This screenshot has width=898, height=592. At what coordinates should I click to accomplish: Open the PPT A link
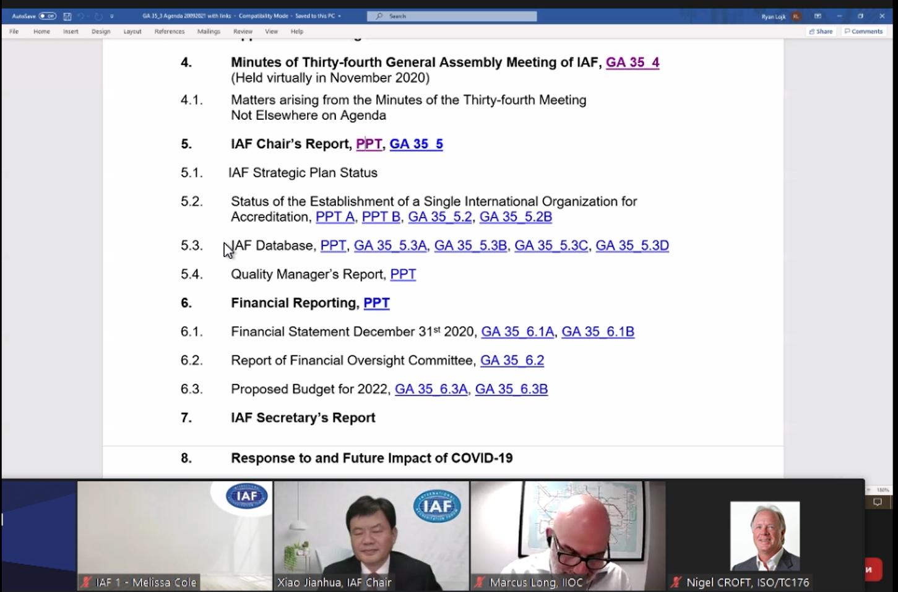[x=335, y=217]
